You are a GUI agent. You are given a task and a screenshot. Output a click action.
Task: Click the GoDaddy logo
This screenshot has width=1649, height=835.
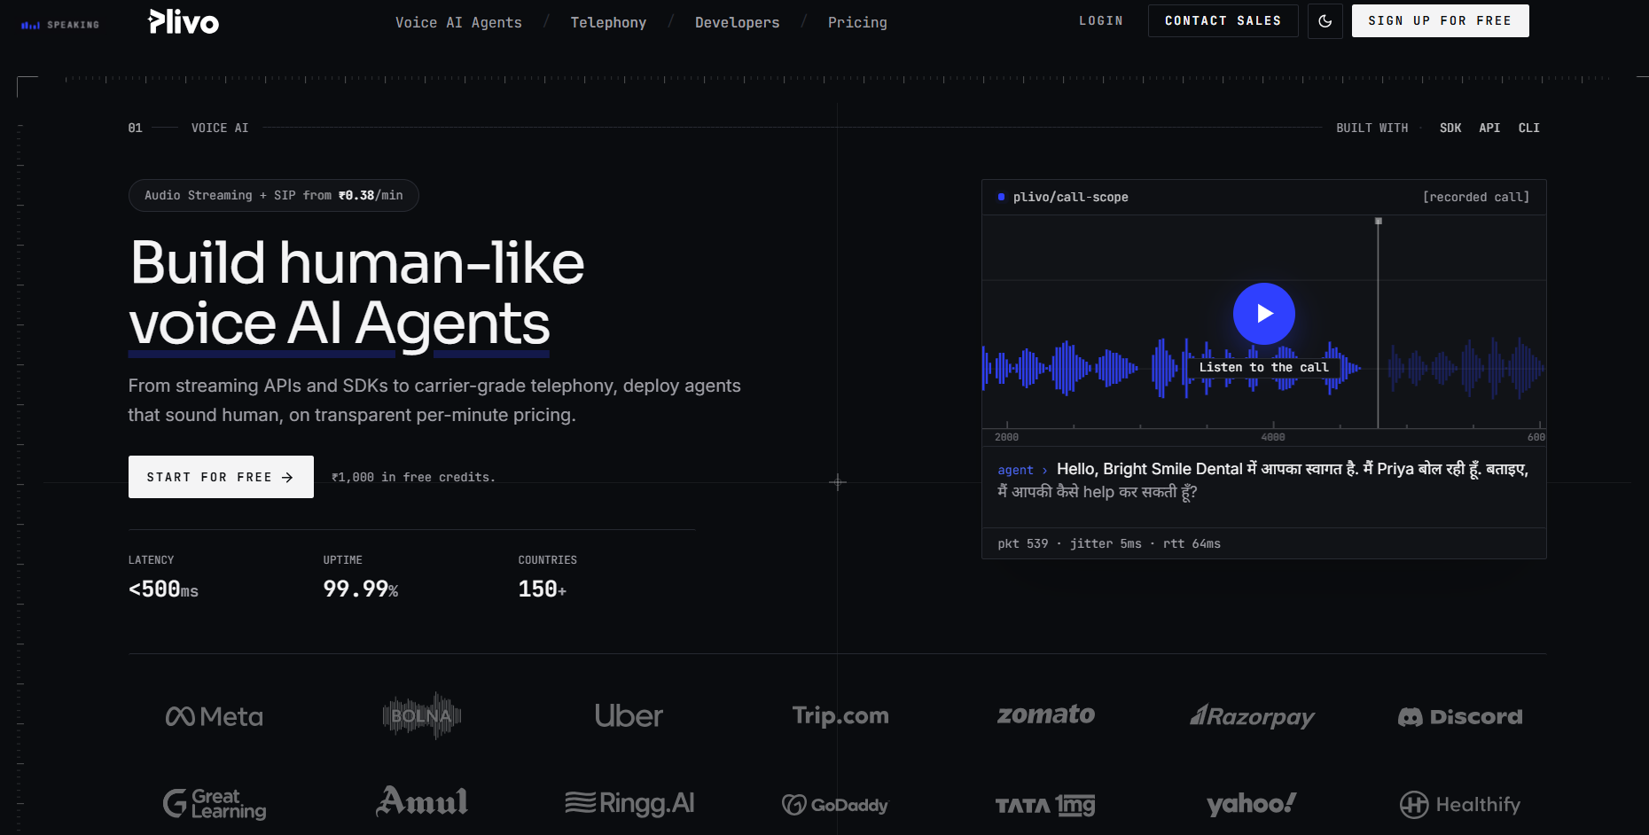[835, 805]
